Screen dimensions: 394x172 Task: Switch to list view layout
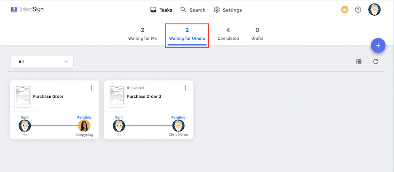[359, 61]
